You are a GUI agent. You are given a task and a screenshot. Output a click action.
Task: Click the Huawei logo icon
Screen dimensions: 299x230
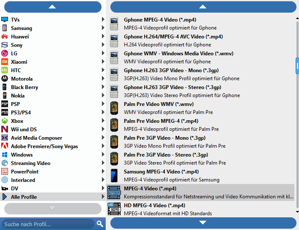(5, 36)
